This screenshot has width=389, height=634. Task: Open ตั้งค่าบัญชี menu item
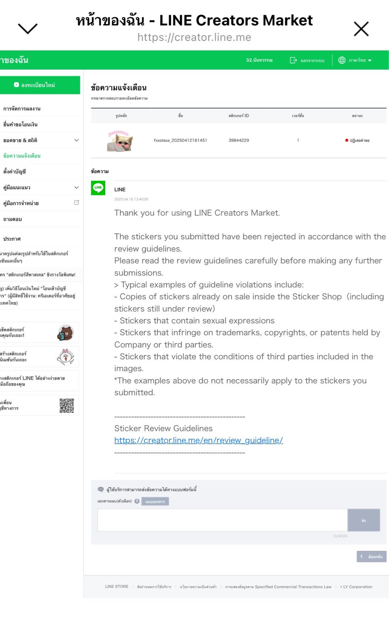[14, 171]
